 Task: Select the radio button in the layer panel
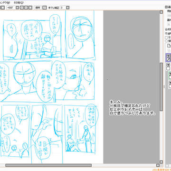pyautogui.click(x=166, y=41)
